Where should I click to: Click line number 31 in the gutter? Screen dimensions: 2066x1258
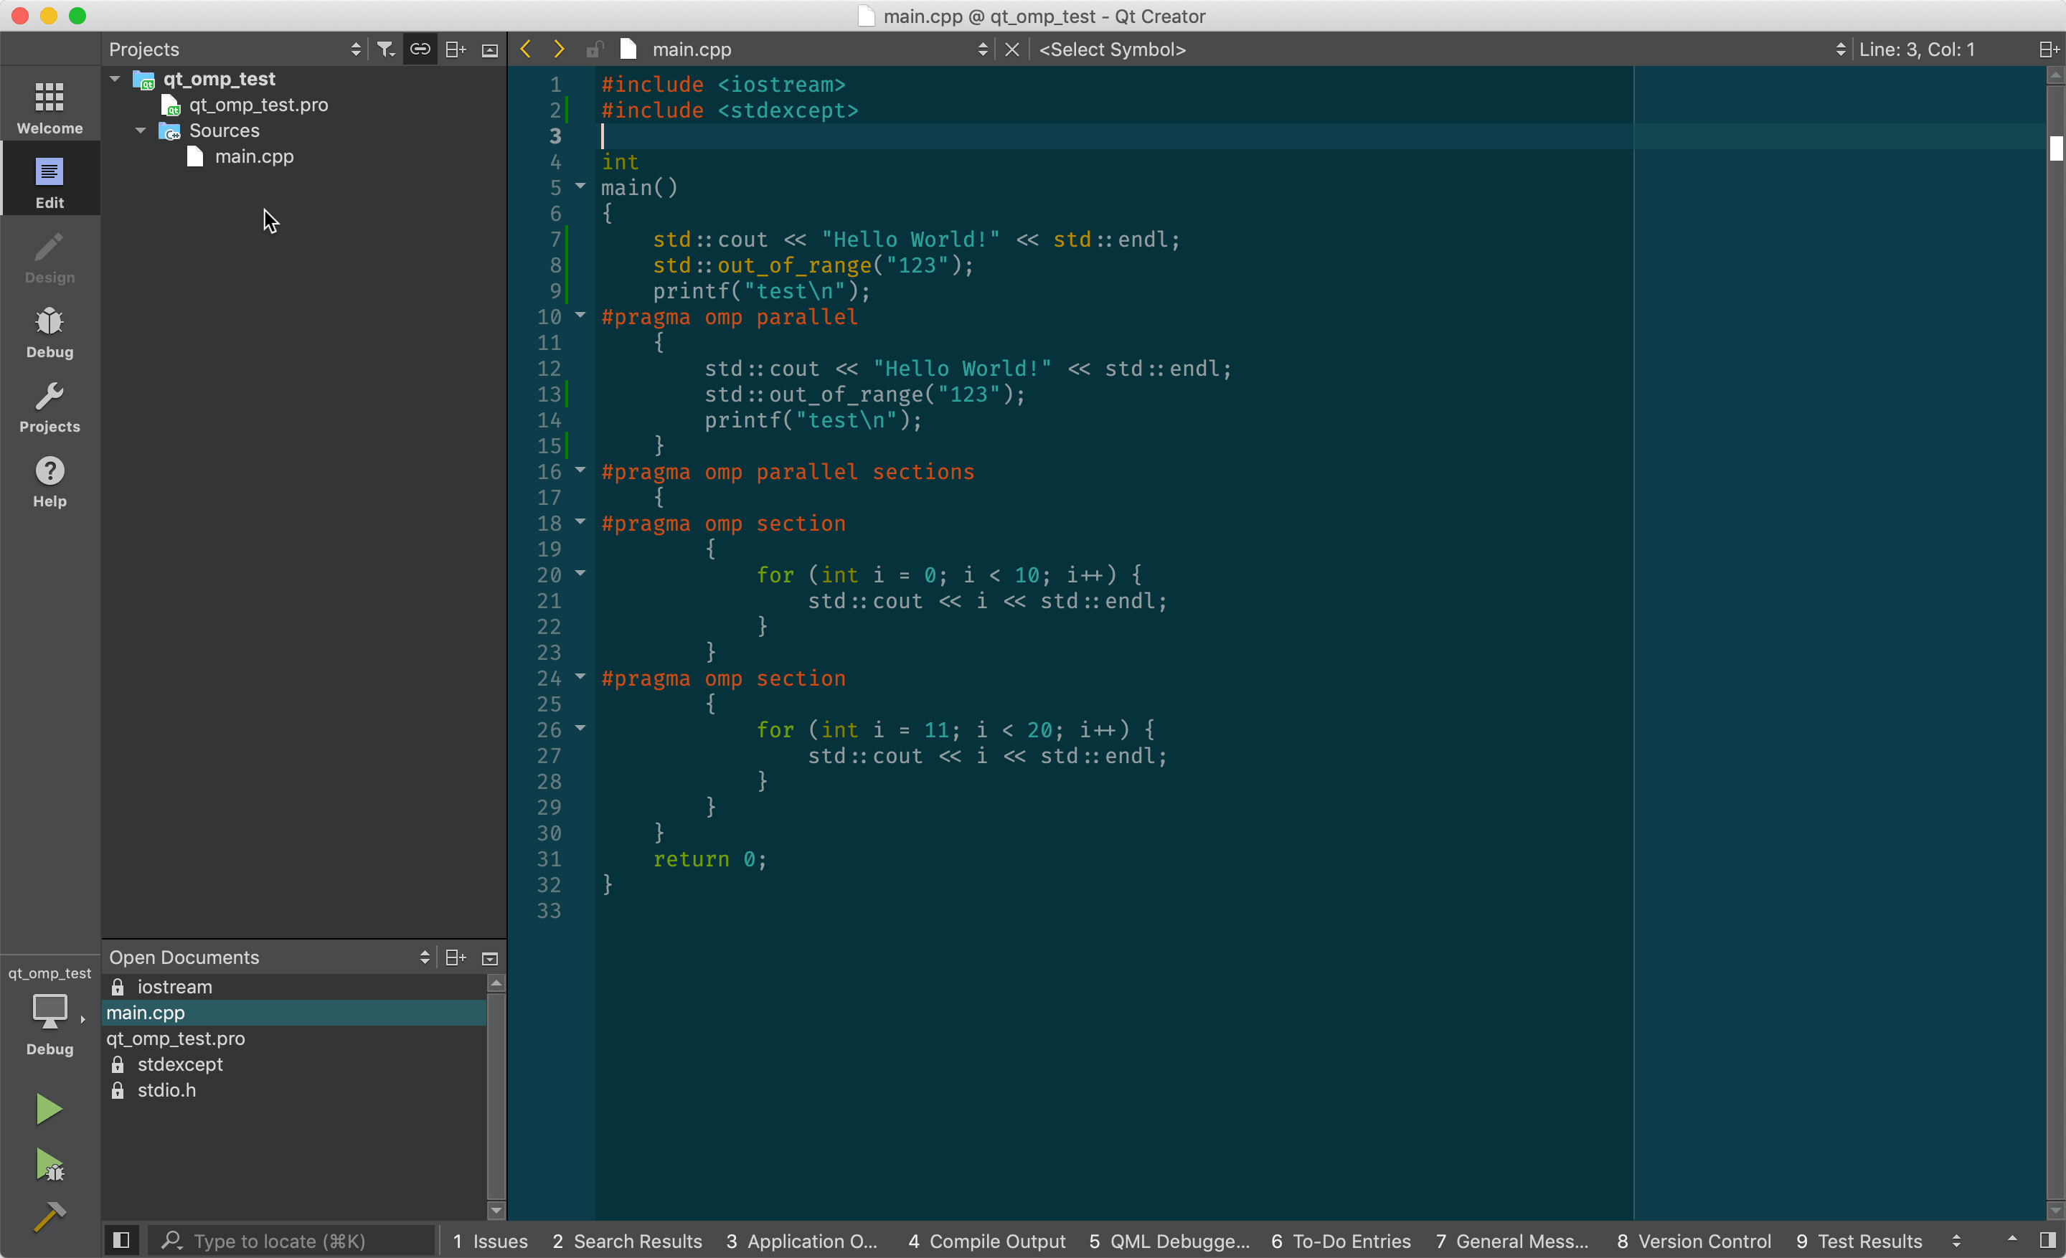(x=549, y=859)
